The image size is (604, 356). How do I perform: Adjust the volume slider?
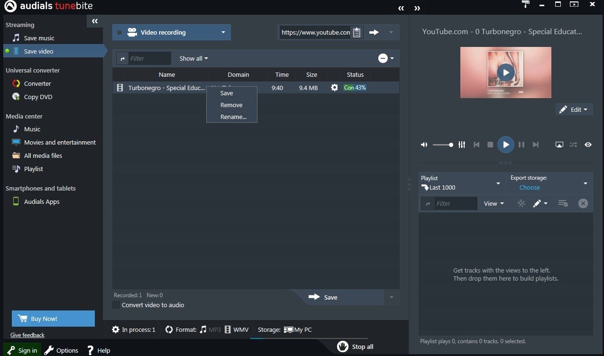(x=443, y=145)
